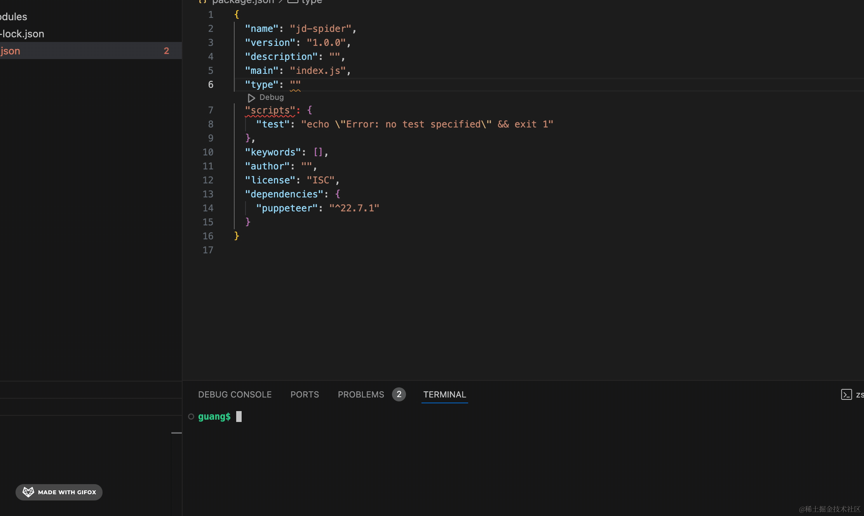Expand the node_modules folder
This screenshot has width=864, height=516.
point(14,17)
